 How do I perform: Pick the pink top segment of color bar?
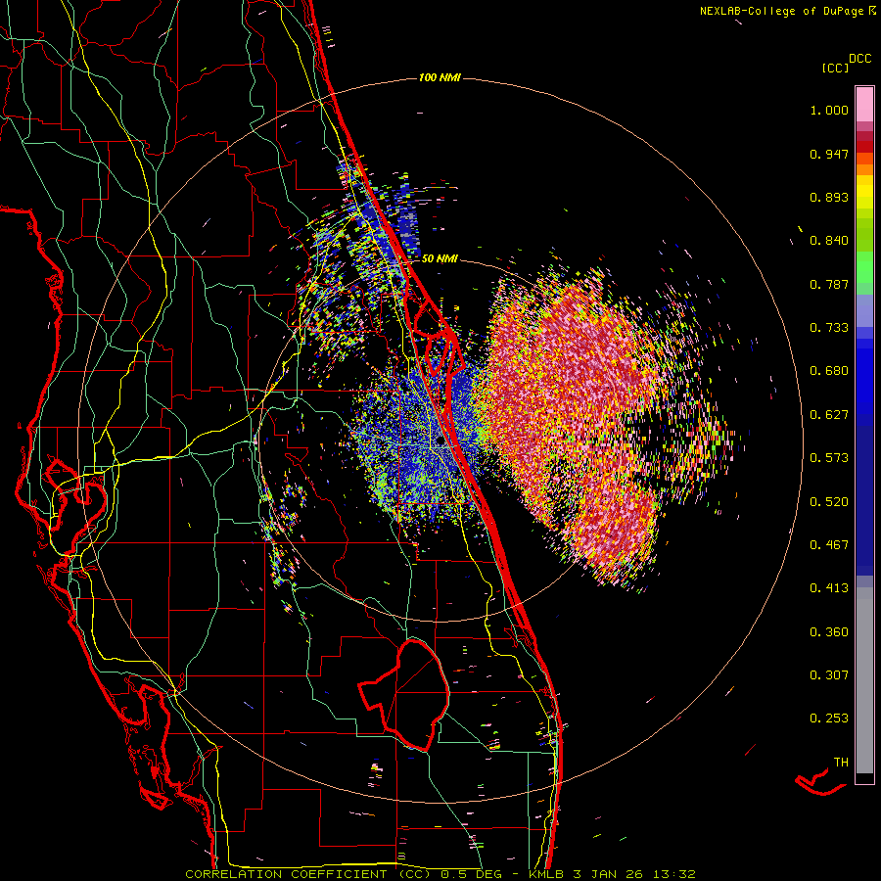point(864,104)
